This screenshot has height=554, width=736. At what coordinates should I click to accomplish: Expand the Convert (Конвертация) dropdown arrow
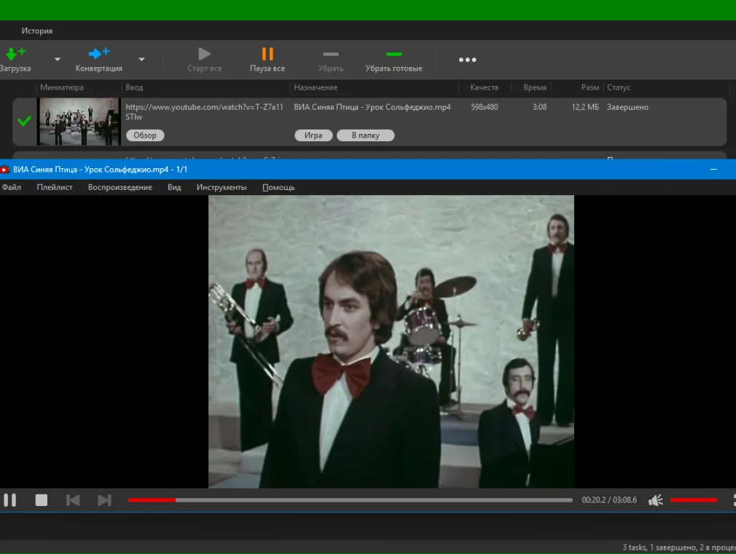141,60
